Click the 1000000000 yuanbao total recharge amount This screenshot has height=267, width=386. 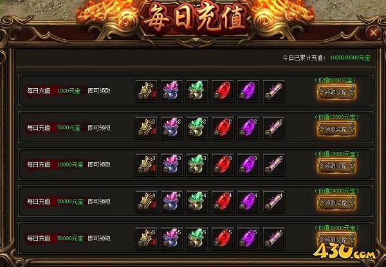[350, 58]
